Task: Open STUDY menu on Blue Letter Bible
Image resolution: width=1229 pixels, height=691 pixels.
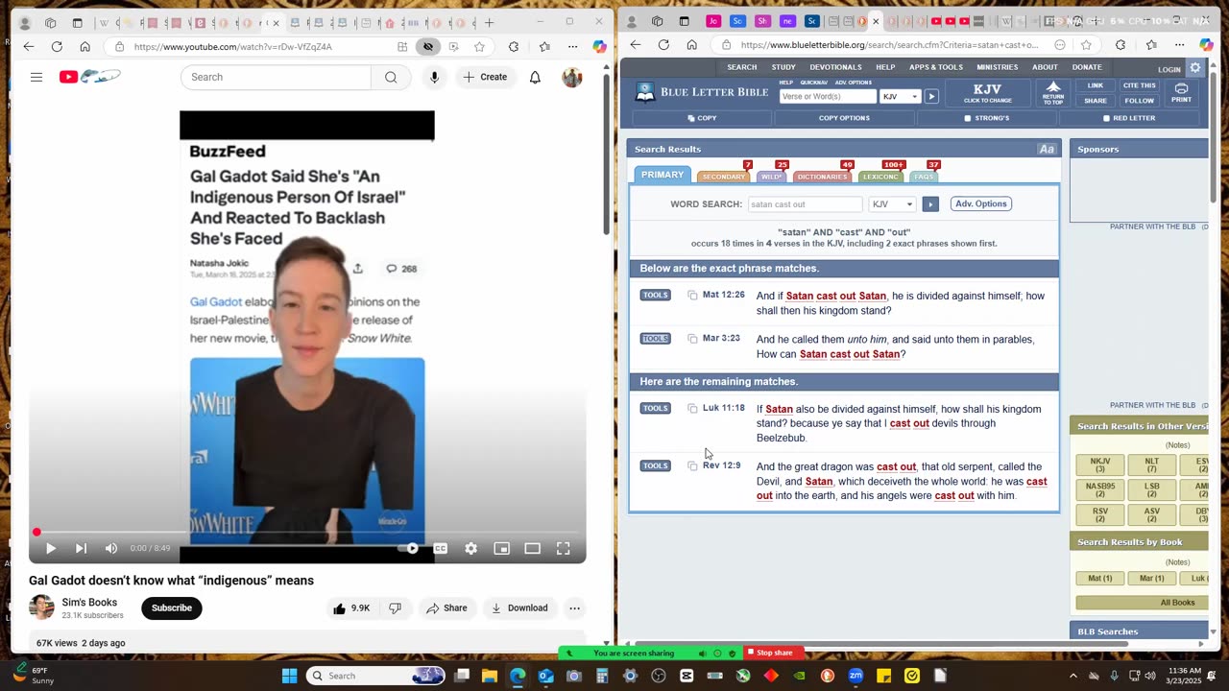Action: [x=783, y=67]
